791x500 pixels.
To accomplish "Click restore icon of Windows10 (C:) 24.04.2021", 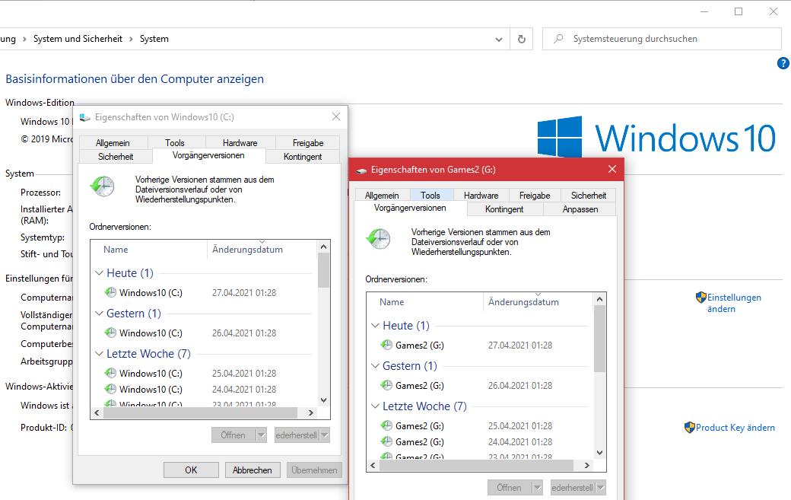I will click(110, 389).
